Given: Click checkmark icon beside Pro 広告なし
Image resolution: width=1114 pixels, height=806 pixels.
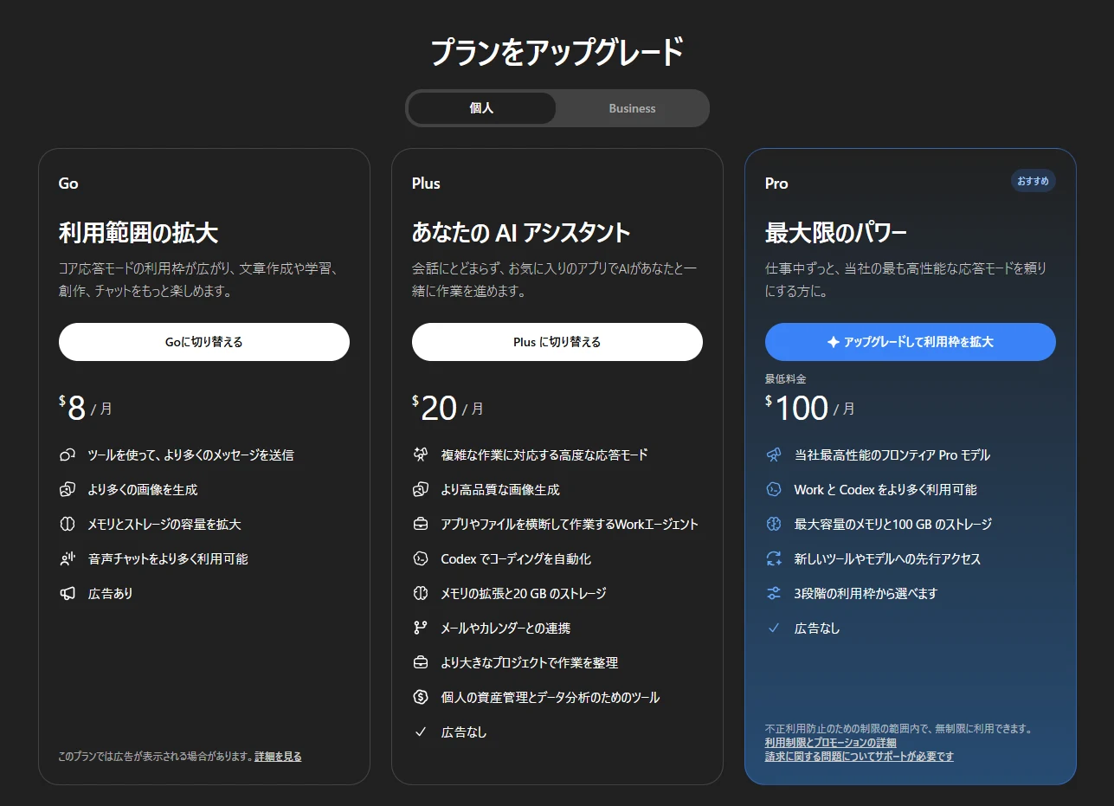Looking at the screenshot, I should tap(774, 628).
